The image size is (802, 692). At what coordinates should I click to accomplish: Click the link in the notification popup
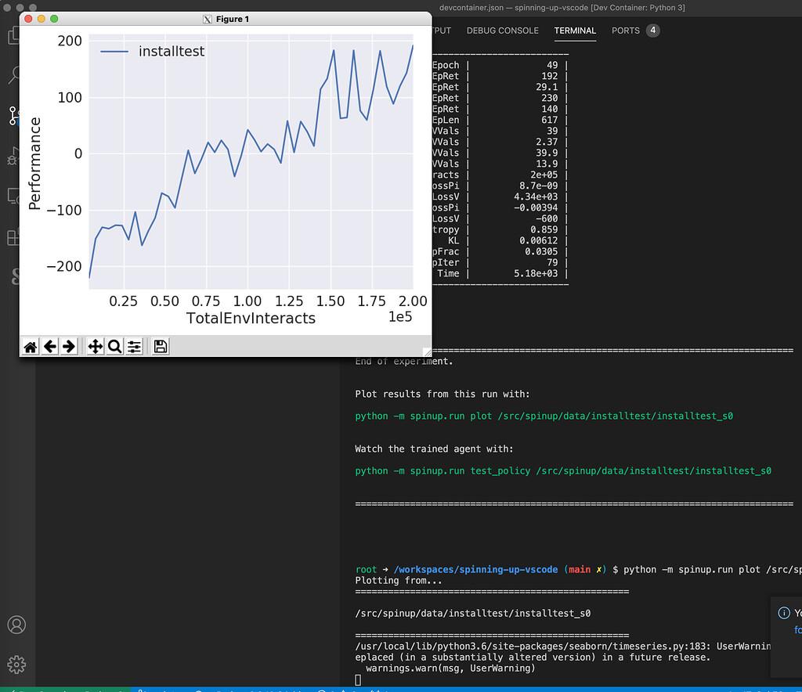(797, 630)
